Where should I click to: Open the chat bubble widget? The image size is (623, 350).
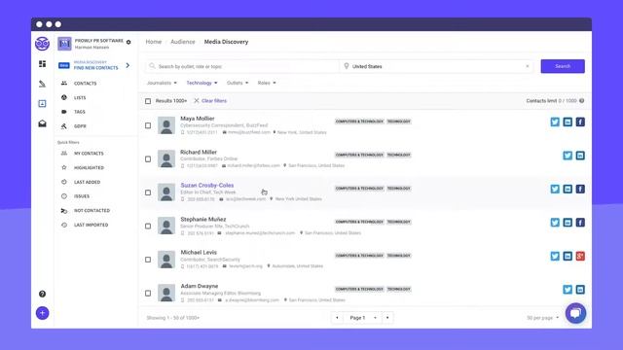[575, 313]
